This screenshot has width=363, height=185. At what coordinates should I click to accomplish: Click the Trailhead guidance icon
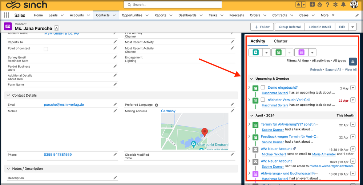[x=320, y=5]
